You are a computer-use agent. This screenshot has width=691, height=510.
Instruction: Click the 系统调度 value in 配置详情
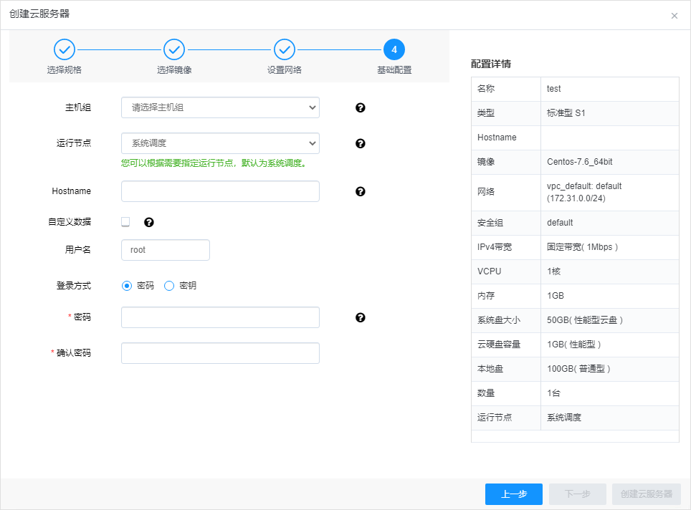coord(564,418)
